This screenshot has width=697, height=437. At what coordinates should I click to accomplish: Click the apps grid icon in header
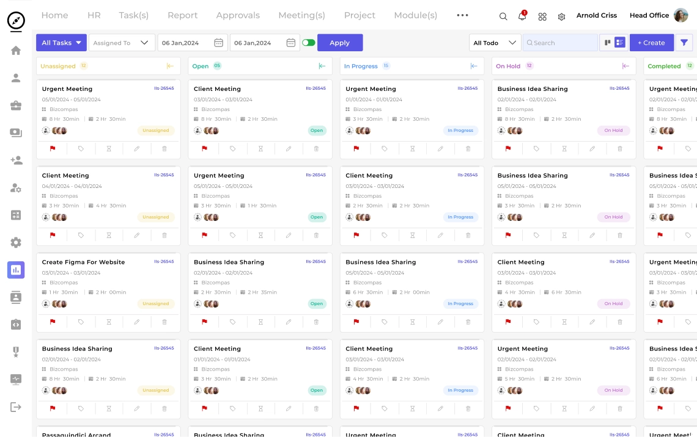pos(542,16)
